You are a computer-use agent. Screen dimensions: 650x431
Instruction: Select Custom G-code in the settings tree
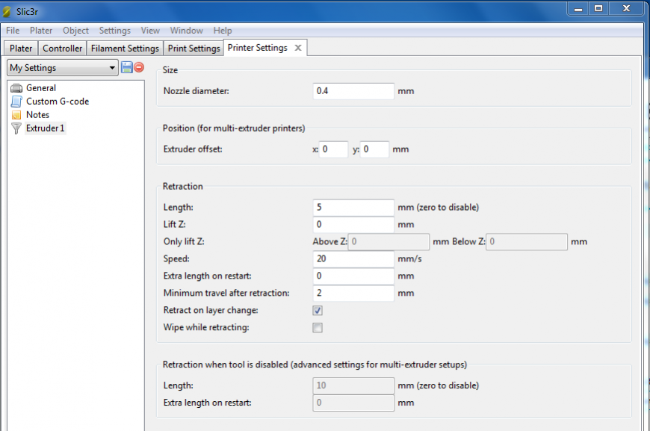click(58, 101)
